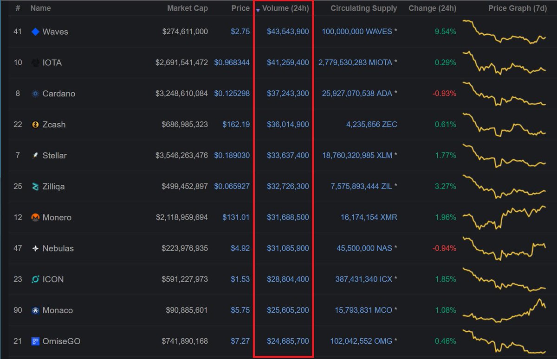
Task: Sort table by Volume (24h) header
Action: pos(285,8)
